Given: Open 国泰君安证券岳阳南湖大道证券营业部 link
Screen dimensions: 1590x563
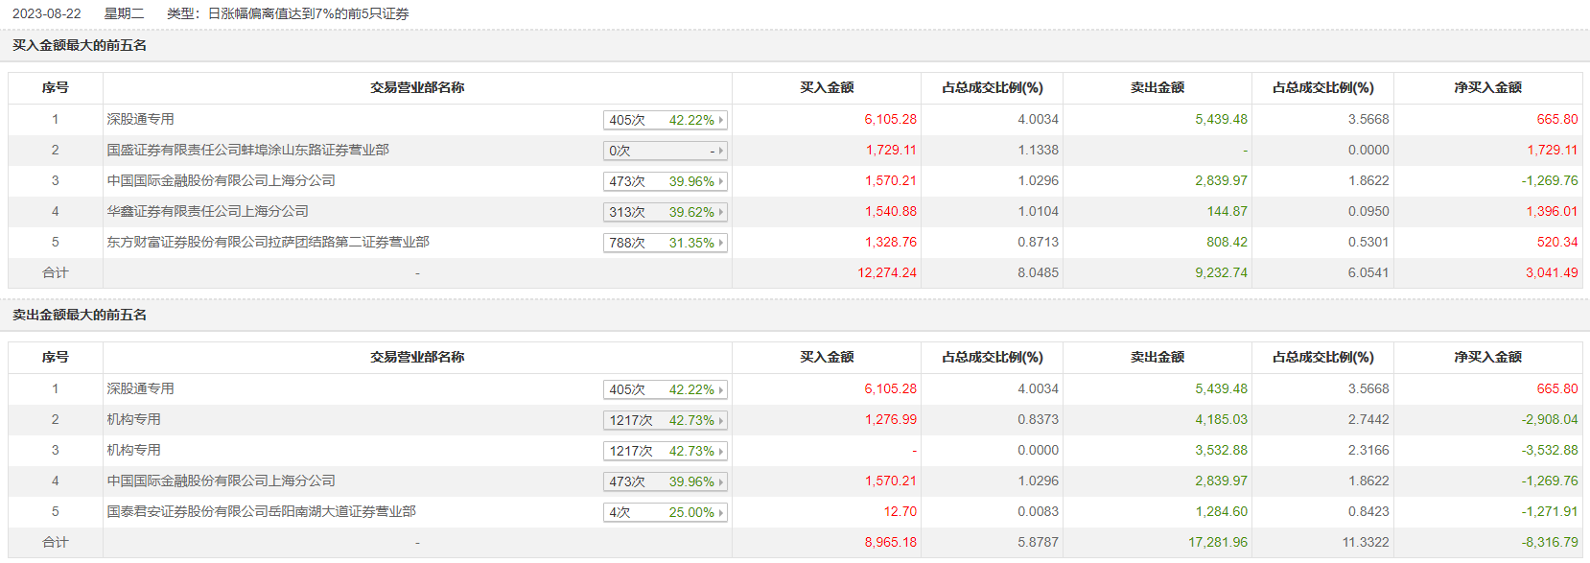Looking at the screenshot, I should 261,512.
